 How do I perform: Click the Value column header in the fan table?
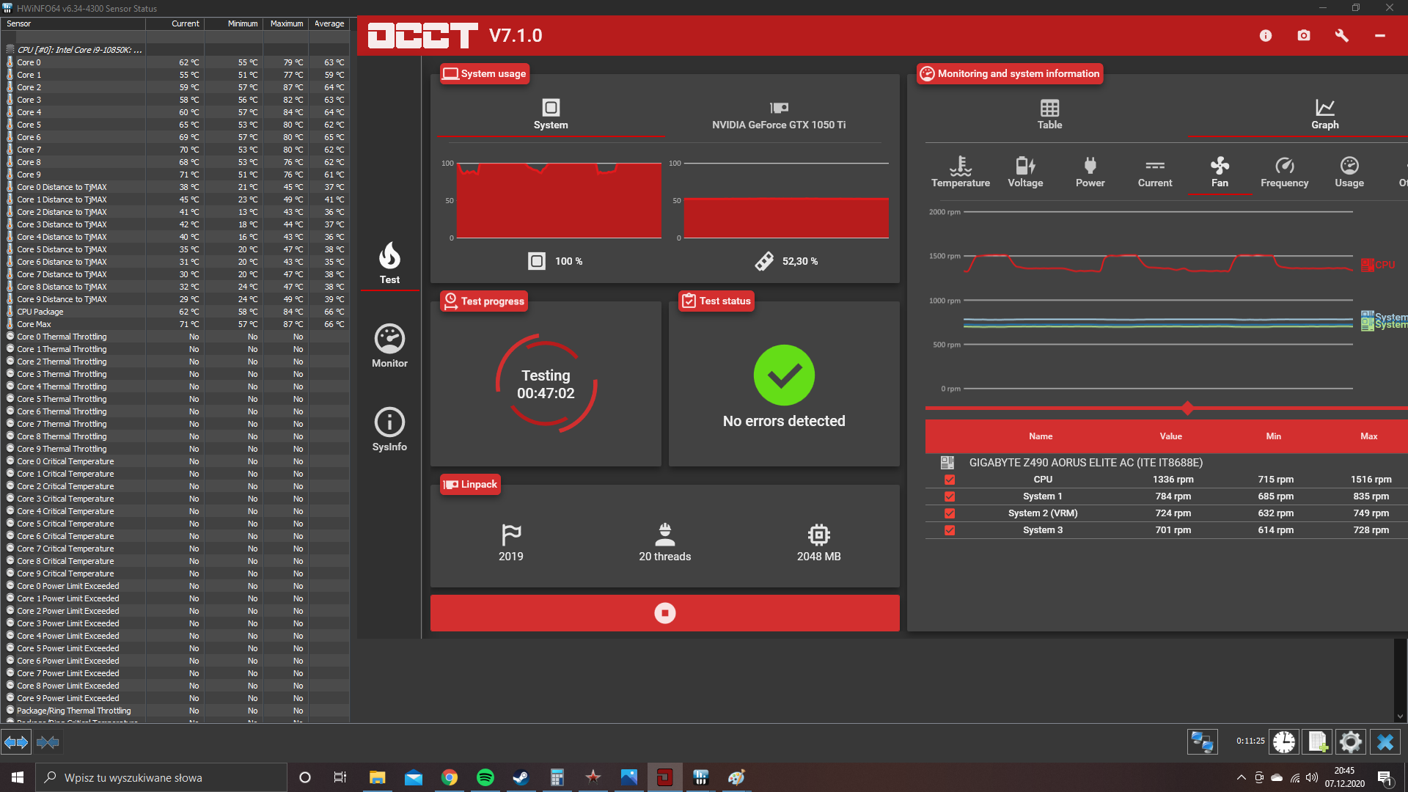(x=1171, y=436)
